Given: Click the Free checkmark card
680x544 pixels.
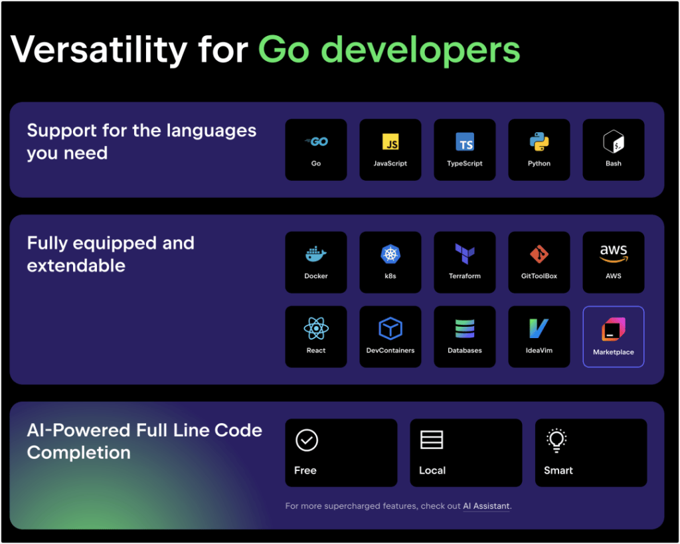Looking at the screenshot, I should point(341,452).
